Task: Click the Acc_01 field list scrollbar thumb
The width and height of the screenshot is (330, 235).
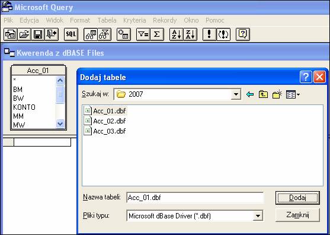Action: click(60, 94)
